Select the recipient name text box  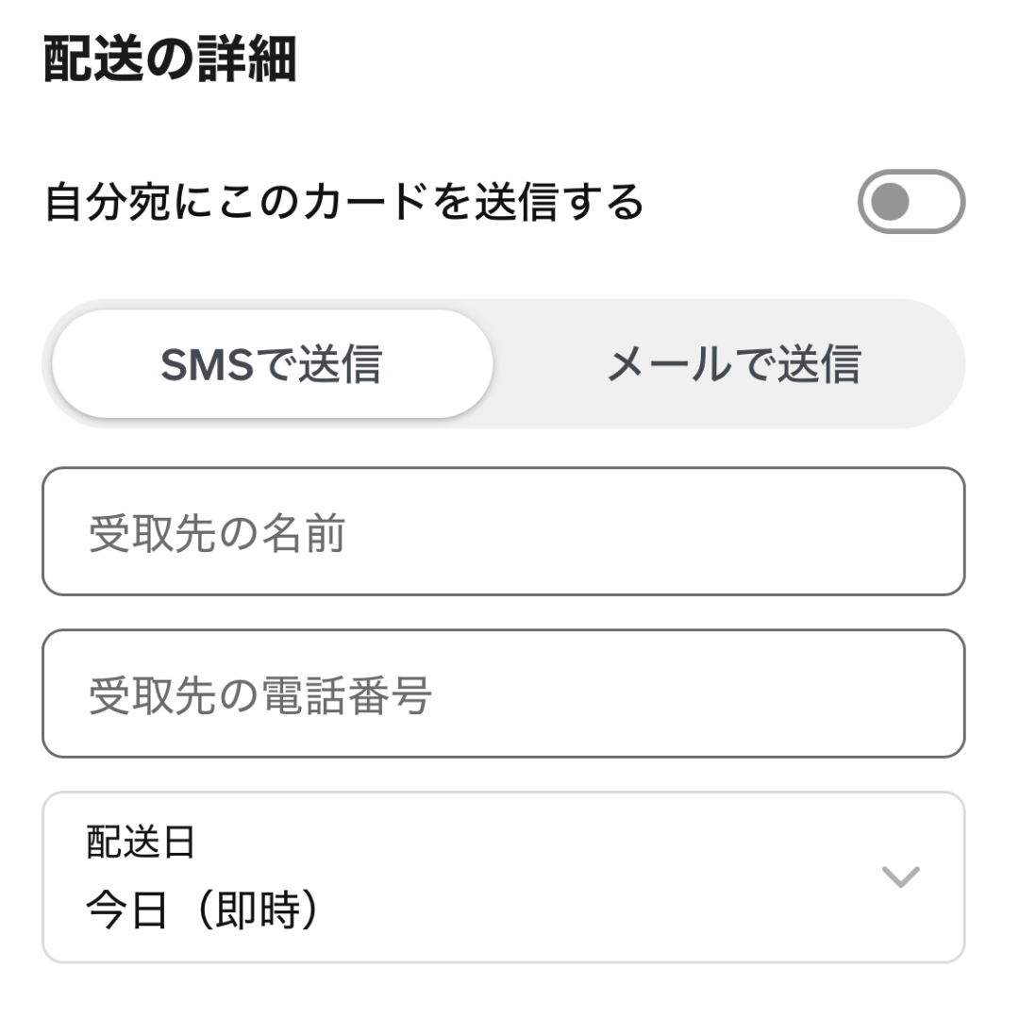503,533
